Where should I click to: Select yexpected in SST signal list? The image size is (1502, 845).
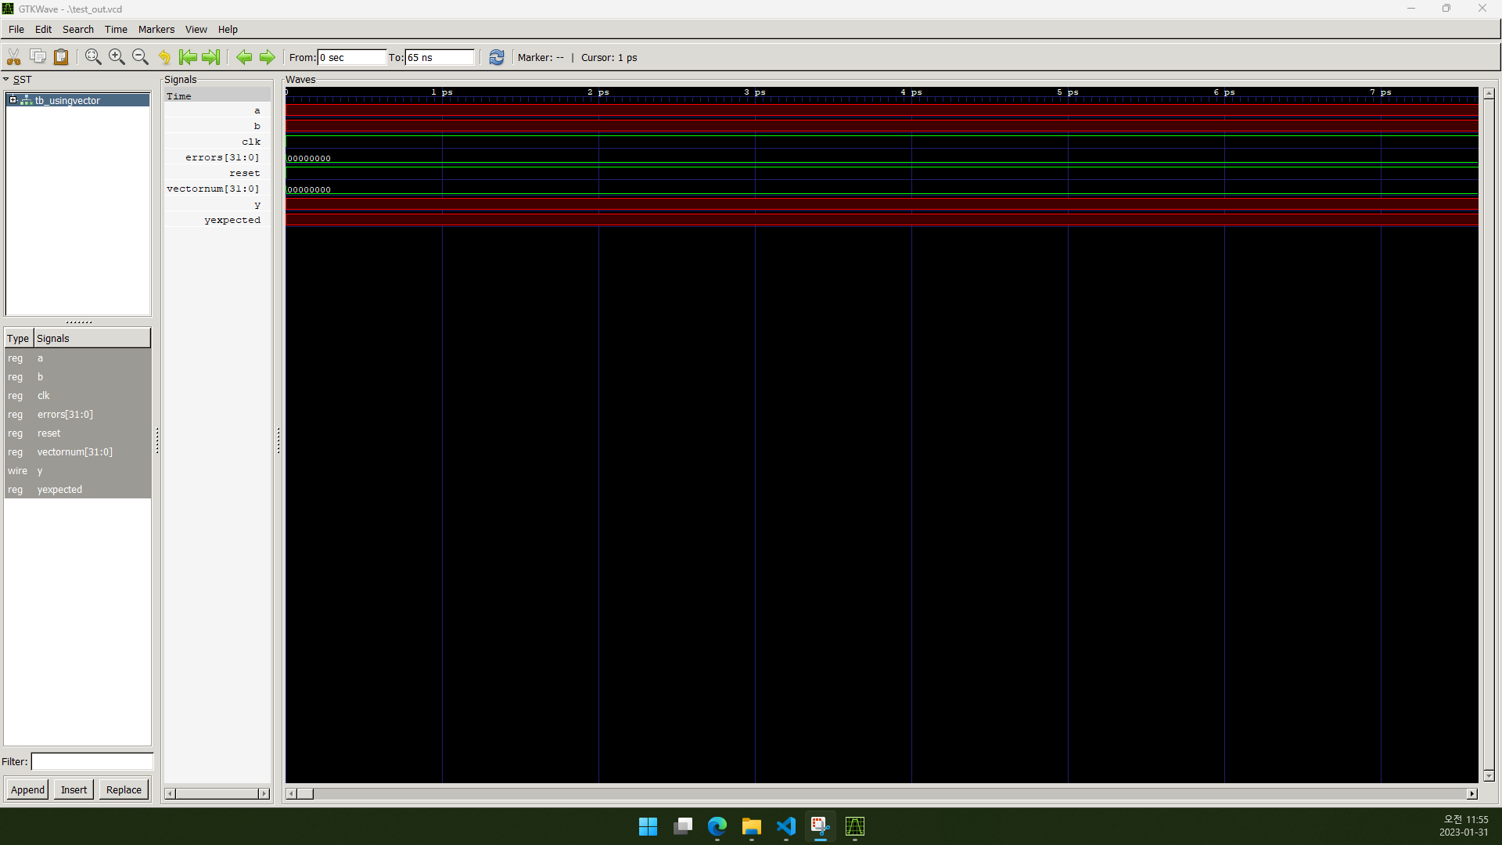point(77,490)
